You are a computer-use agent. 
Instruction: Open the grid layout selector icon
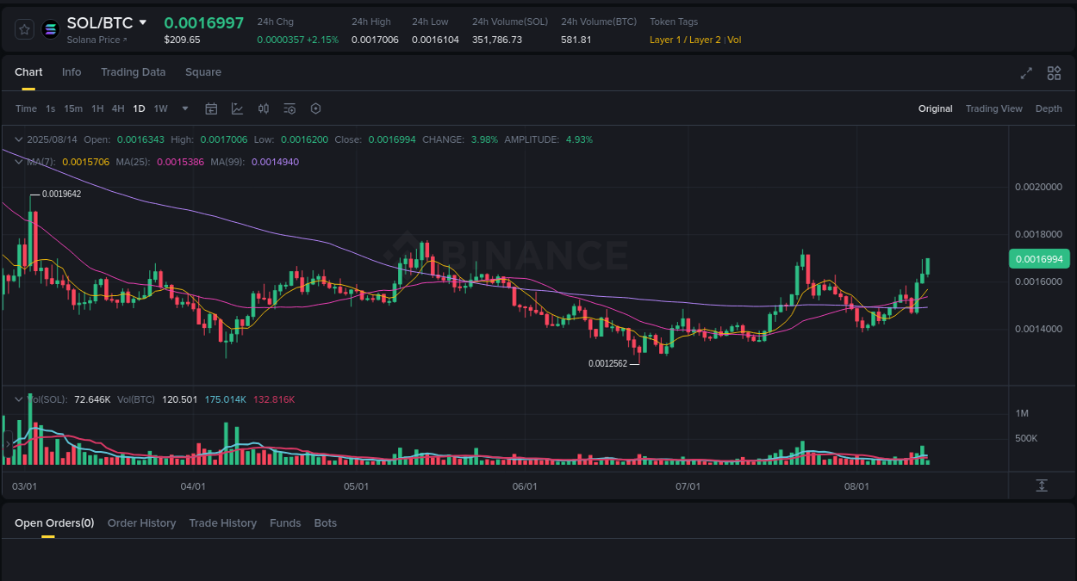[x=1054, y=74]
